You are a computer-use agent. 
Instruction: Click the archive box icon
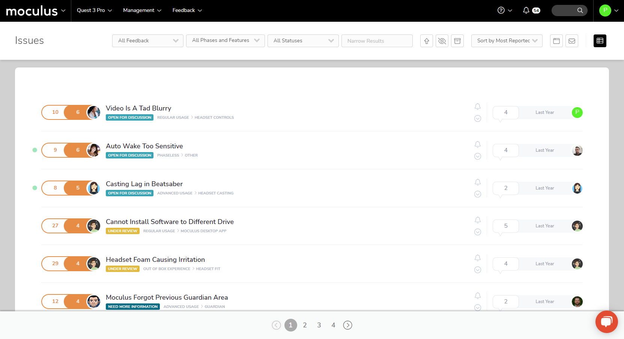(x=457, y=41)
